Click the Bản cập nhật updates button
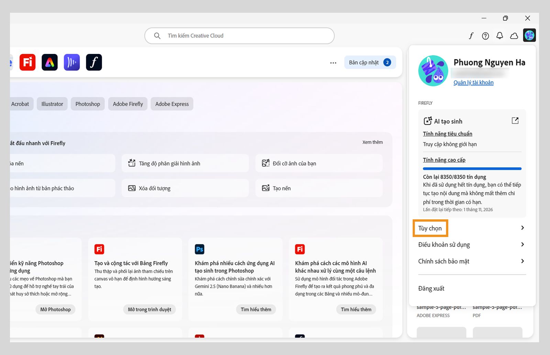 click(x=370, y=63)
